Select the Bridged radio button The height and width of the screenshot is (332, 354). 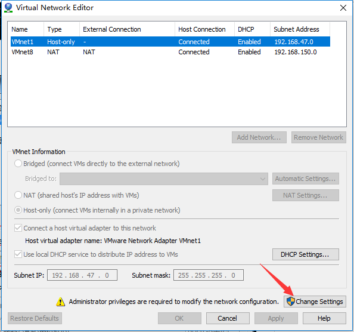18,164
